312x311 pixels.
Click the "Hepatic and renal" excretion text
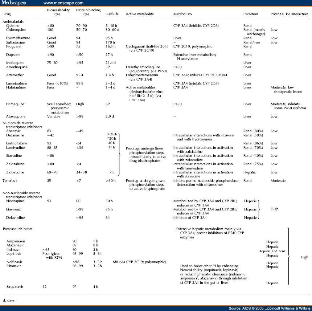(x=272, y=251)
